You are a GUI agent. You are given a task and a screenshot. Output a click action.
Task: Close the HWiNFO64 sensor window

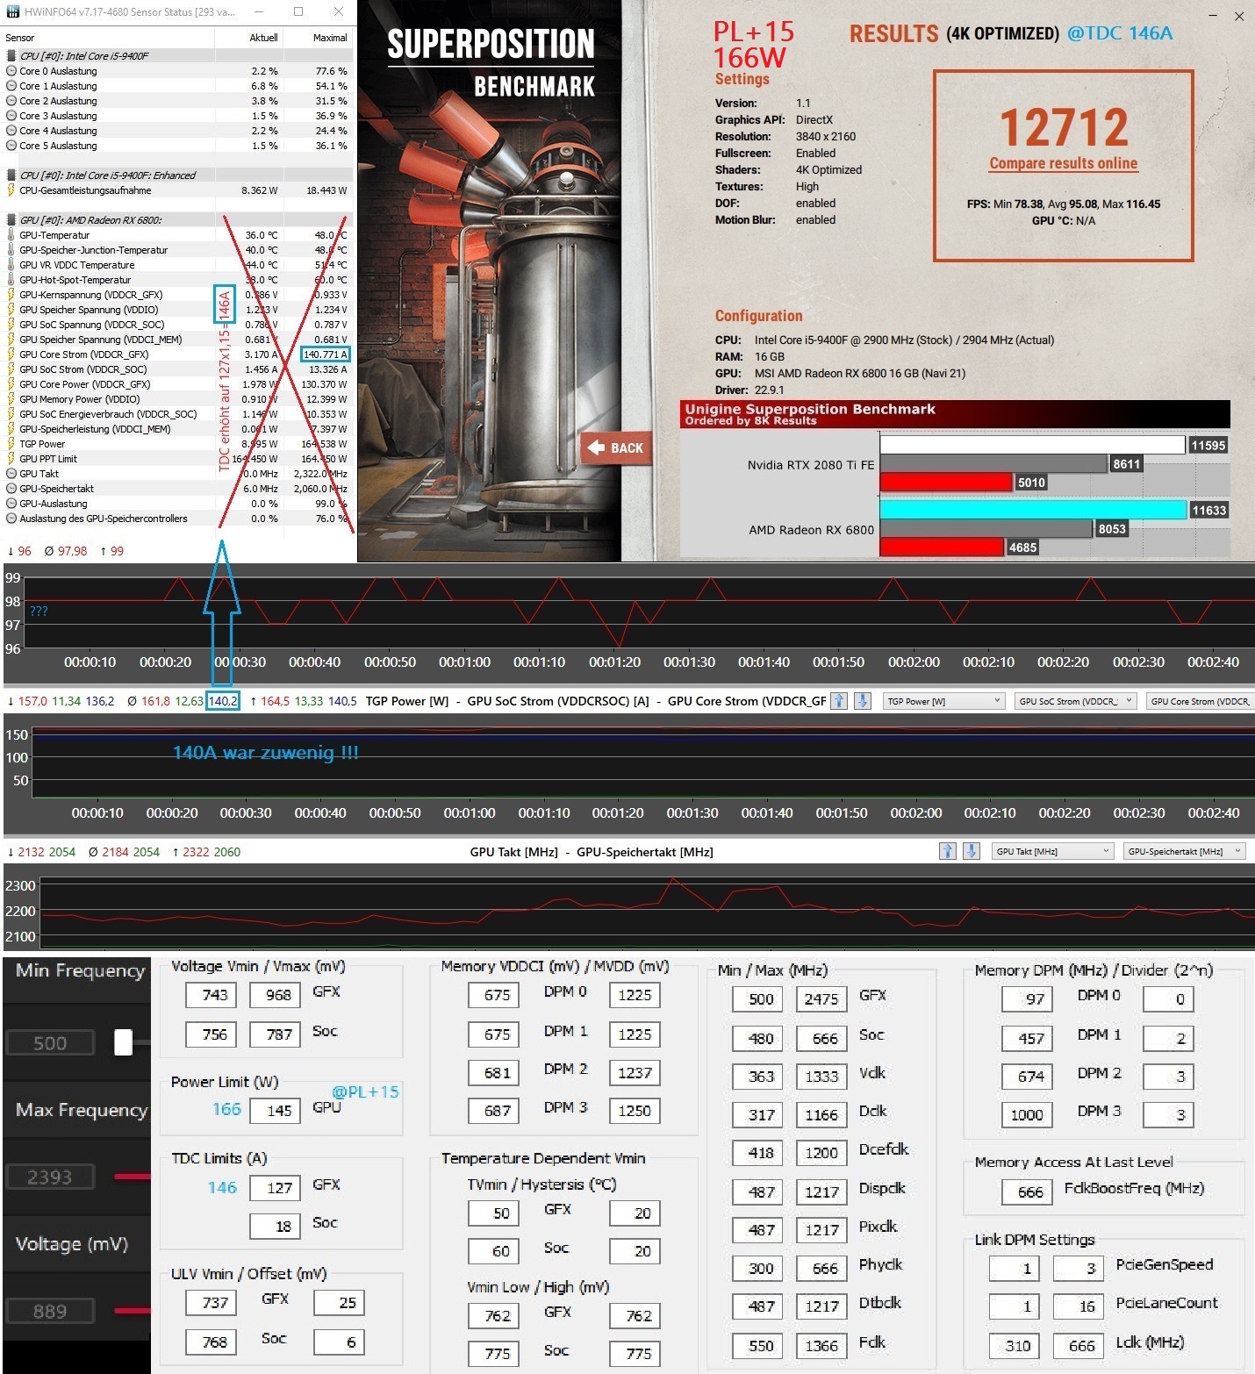click(x=339, y=11)
